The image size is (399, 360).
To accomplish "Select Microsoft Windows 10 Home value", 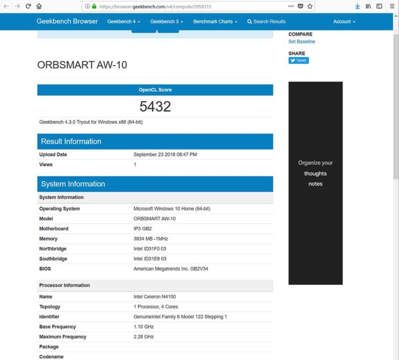I will click(172, 209).
